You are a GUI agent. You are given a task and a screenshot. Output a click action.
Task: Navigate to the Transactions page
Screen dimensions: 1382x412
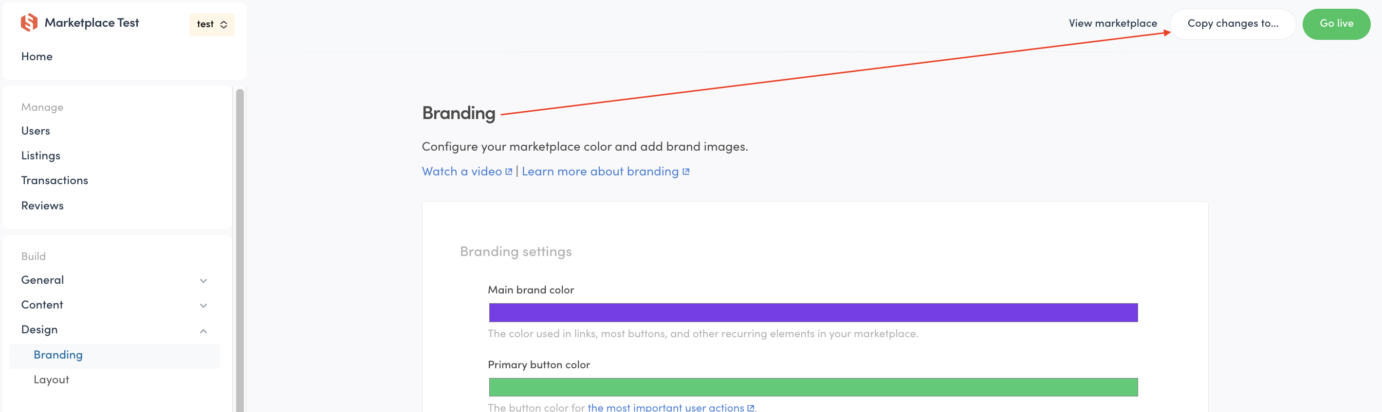click(54, 180)
